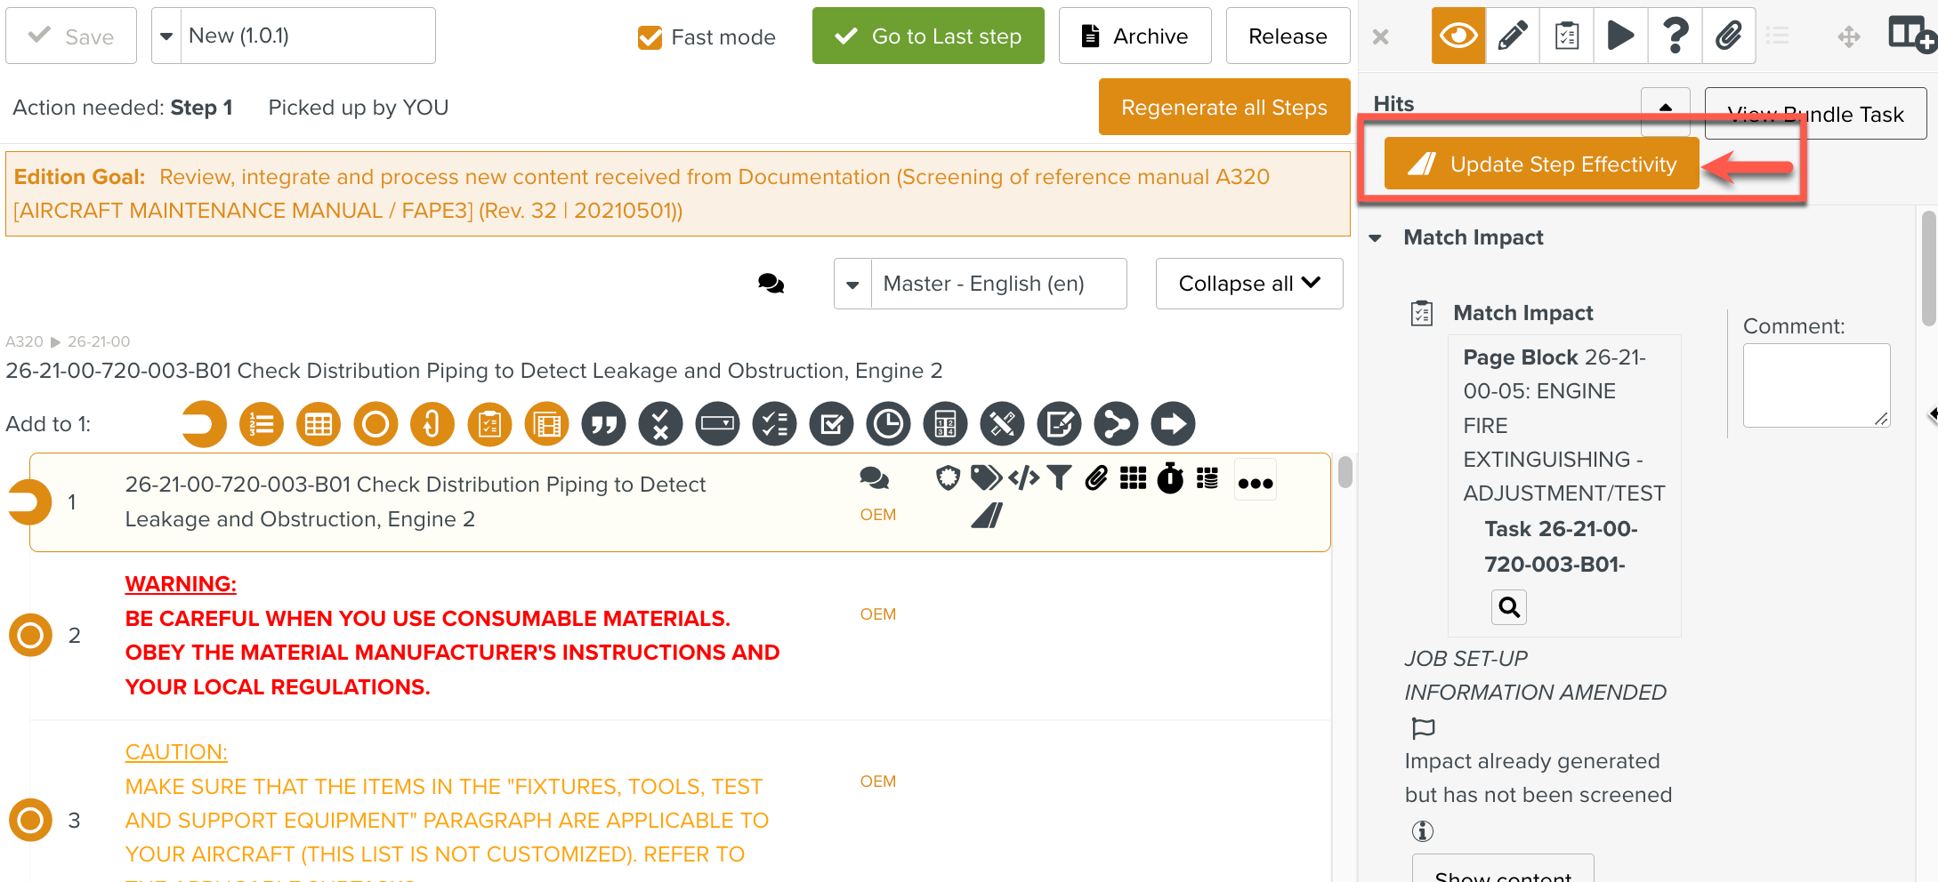Click the comments speech bubble above the language selector
Screen dimensions: 1938x882
coord(771,283)
